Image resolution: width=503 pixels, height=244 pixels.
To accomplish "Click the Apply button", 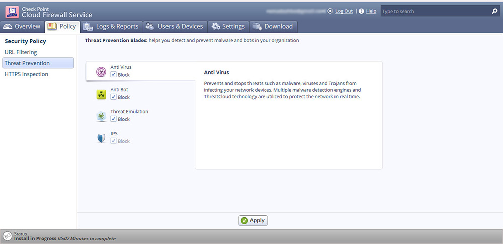I will (x=253, y=220).
